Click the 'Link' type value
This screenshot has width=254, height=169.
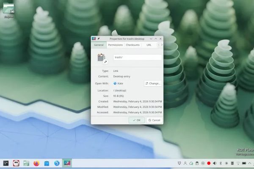tap(116, 71)
